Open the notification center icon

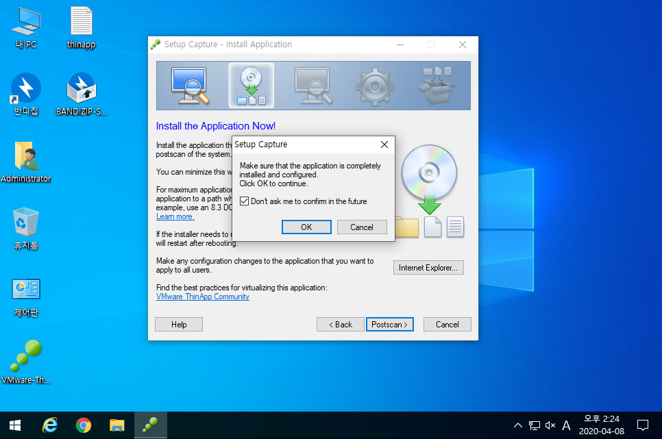click(643, 425)
